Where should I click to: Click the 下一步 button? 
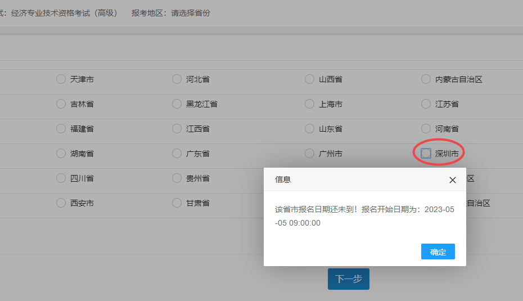point(348,279)
